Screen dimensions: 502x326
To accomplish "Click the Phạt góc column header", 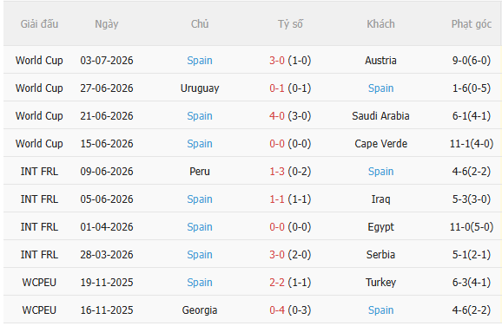I will 472,24.
